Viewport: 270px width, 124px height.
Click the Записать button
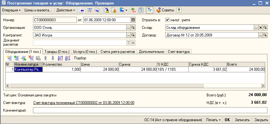[242, 120]
